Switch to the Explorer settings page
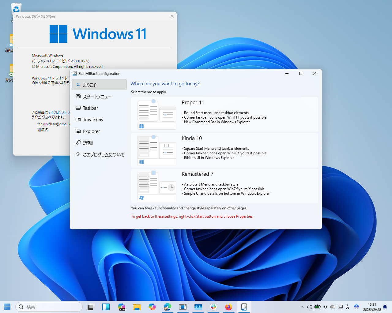Image resolution: width=392 pixels, height=313 pixels. [99, 131]
